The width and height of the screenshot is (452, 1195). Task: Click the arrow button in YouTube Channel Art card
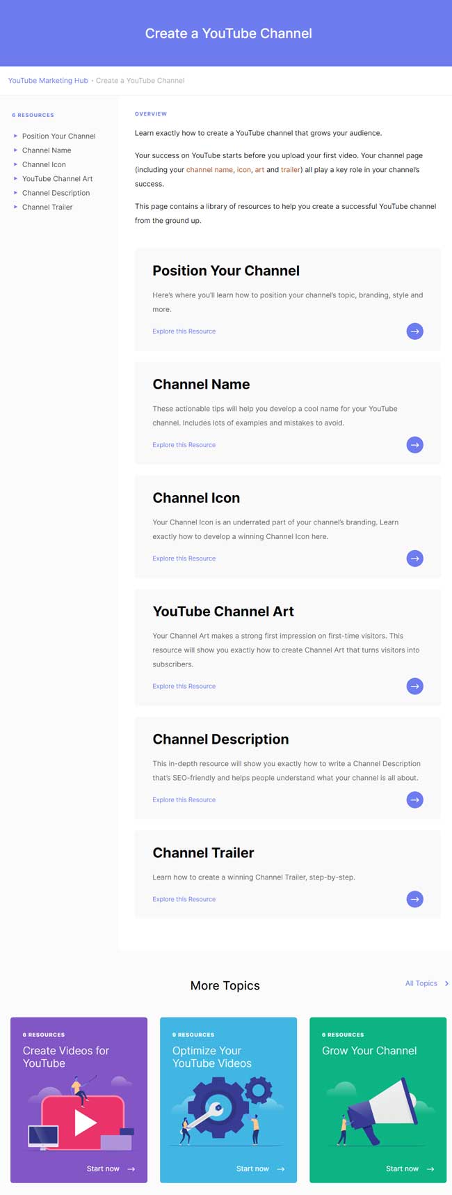point(414,686)
